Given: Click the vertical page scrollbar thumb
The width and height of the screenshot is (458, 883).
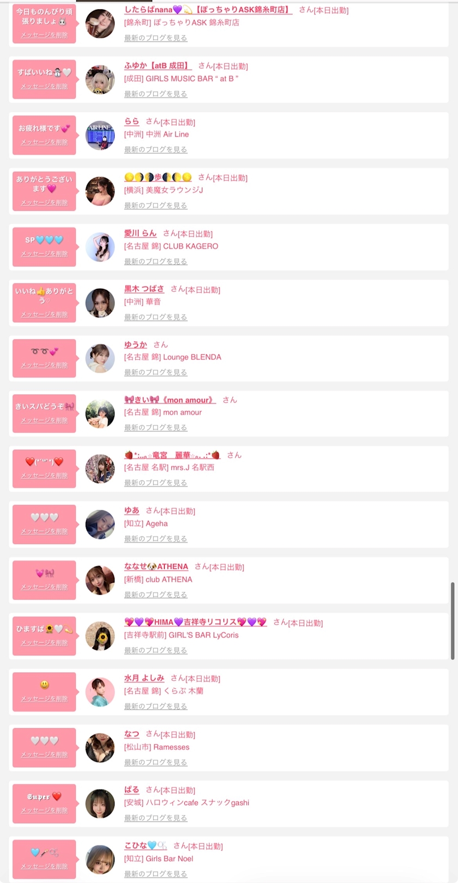Looking at the screenshot, I should [x=453, y=621].
